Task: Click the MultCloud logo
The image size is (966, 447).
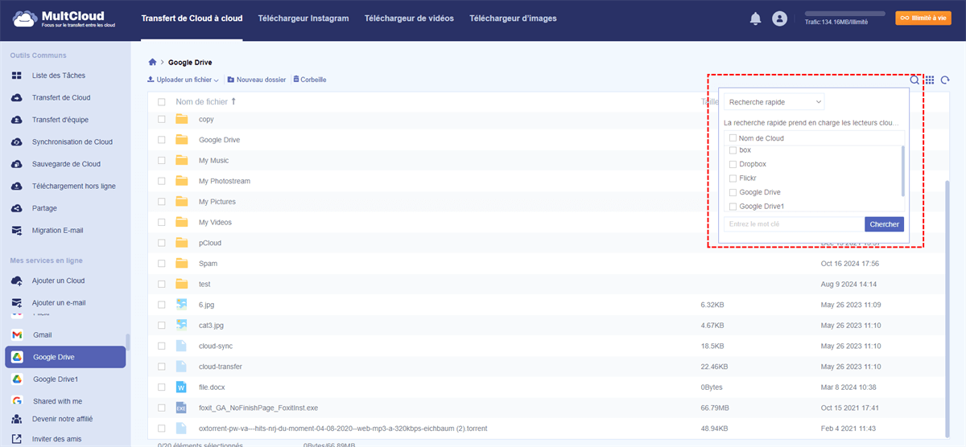Action: point(64,18)
